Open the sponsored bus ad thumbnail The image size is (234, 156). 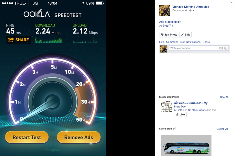click(x=186, y=146)
